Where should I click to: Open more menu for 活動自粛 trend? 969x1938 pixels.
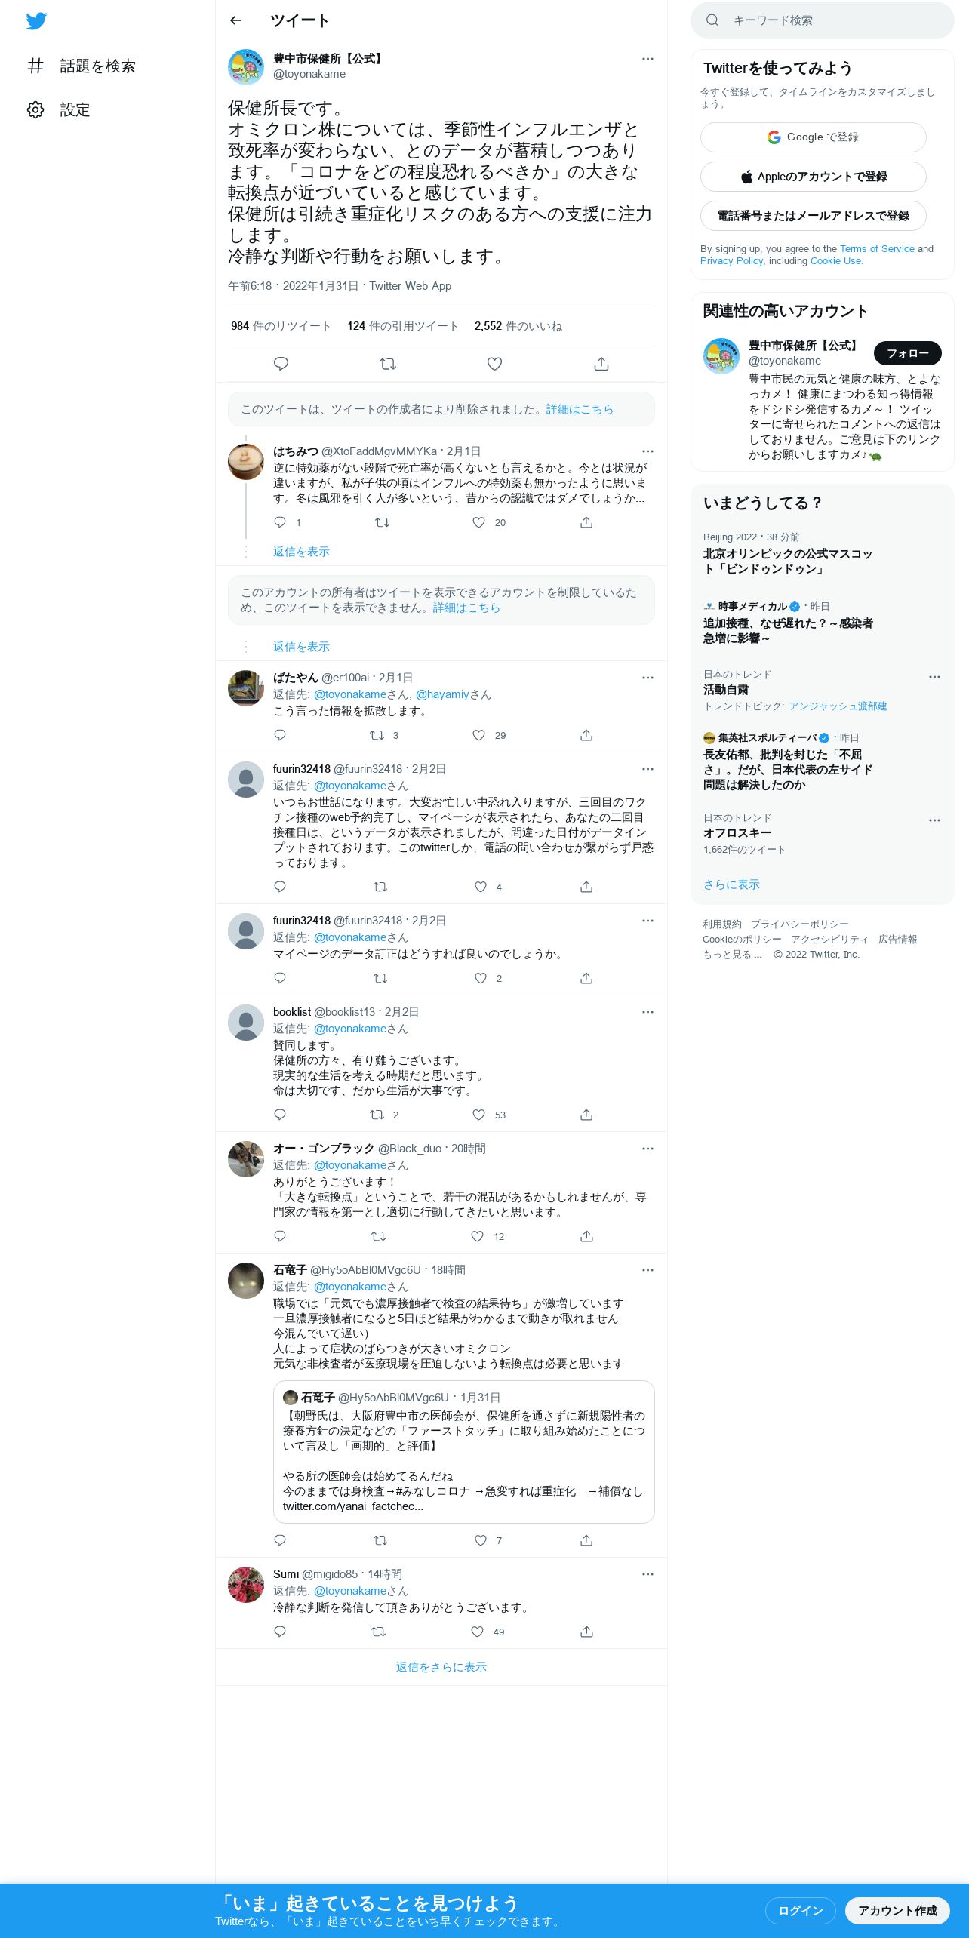[934, 677]
